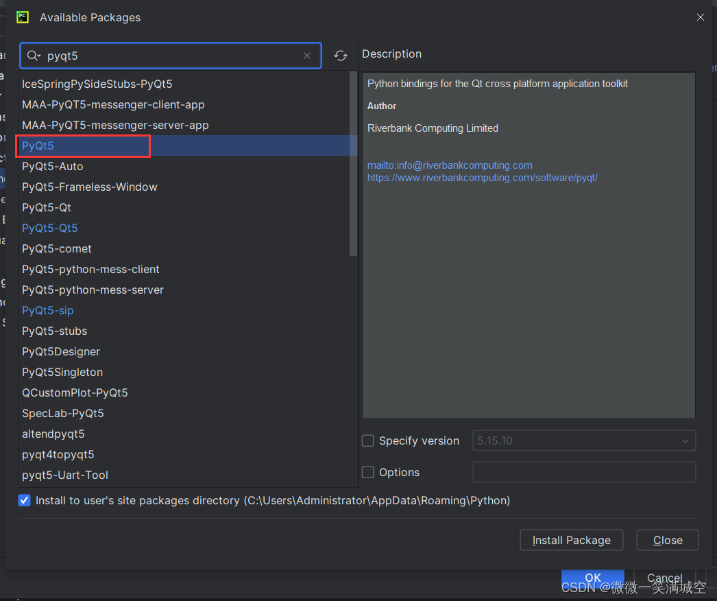Image resolution: width=717 pixels, height=601 pixels.
Task: Click the Close button
Action: (x=668, y=540)
